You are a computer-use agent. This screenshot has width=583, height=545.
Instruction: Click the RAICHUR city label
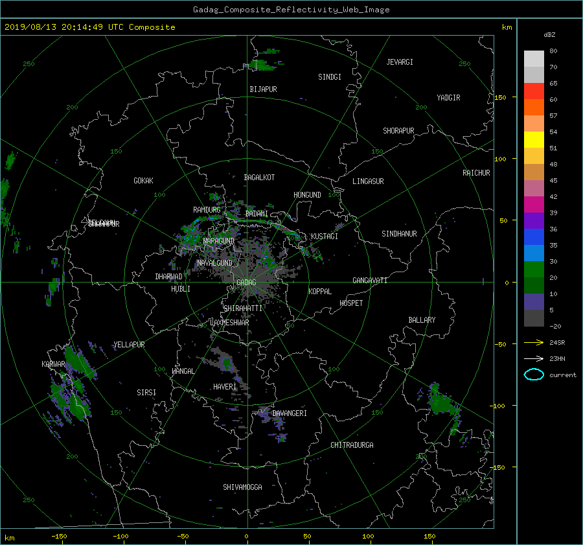(x=476, y=173)
